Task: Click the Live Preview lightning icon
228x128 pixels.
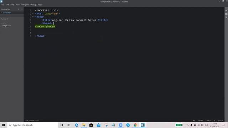Action: tap(226, 10)
